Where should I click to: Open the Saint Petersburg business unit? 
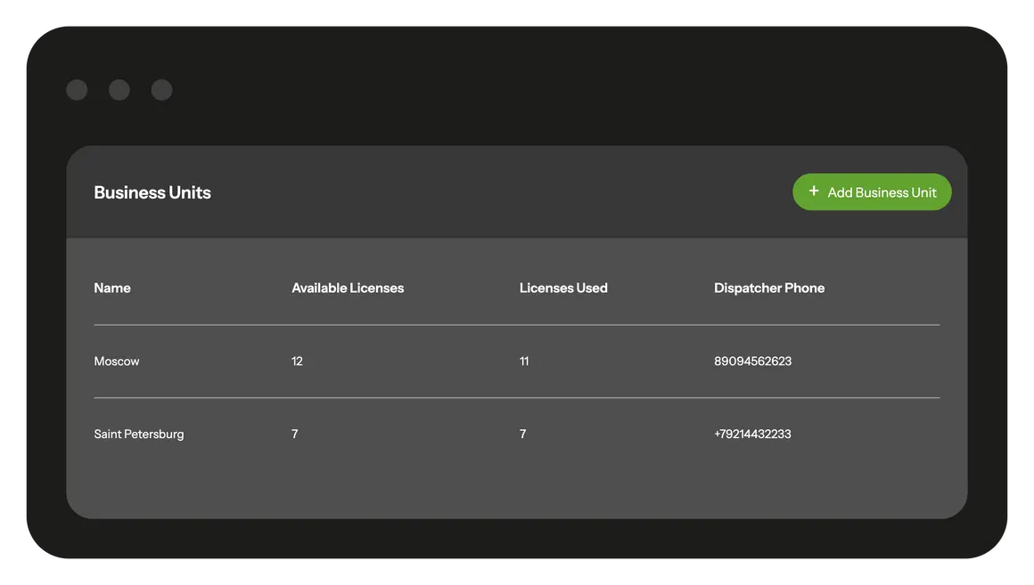coord(139,435)
